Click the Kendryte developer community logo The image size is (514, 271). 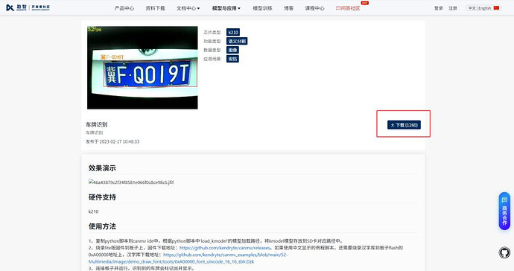[x=28, y=7]
